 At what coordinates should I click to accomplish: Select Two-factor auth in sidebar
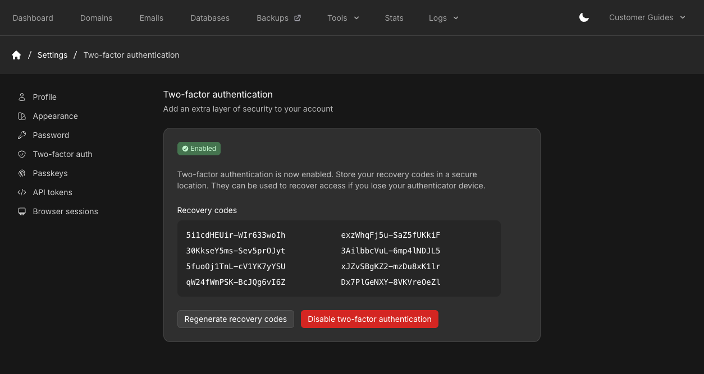click(x=62, y=154)
